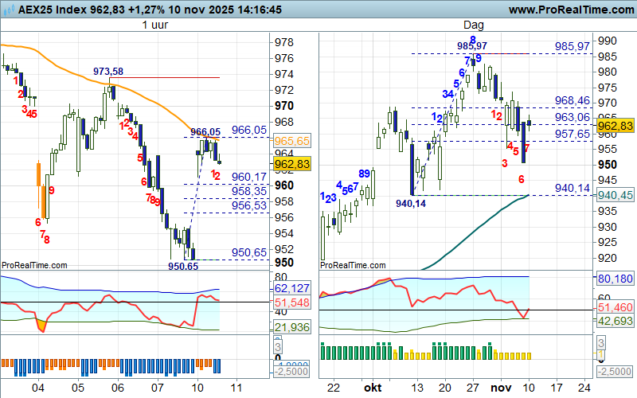Click the 950,65 label below the hourly low candle
The height and width of the screenshot is (398, 637).
[x=183, y=267]
